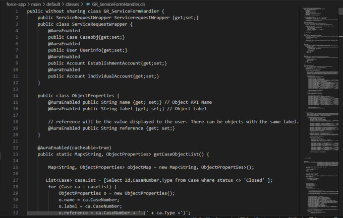Select the GR_ServiceFormHandler.cls breadcrumb
This screenshot has width=343, height=218.
(x=119, y=4)
